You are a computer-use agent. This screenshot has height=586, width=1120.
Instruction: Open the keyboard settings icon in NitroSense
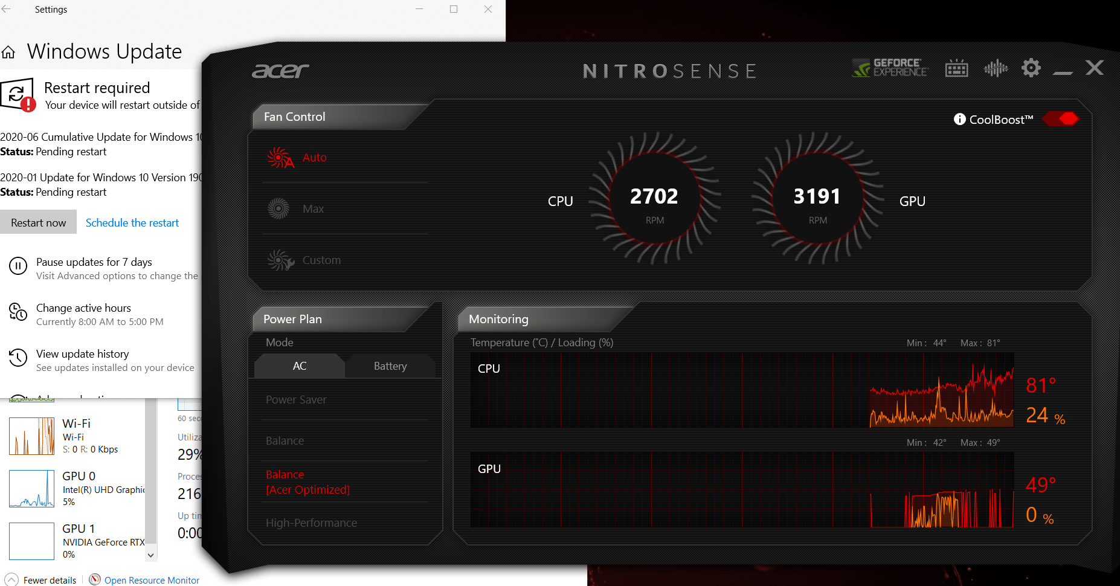click(956, 68)
